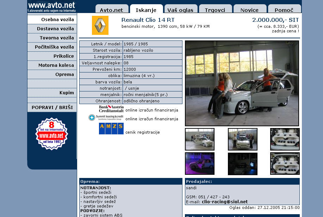Open bottom-row thumbnail of trunk audio install
323x217 pixels.
pyautogui.click(x=285, y=164)
